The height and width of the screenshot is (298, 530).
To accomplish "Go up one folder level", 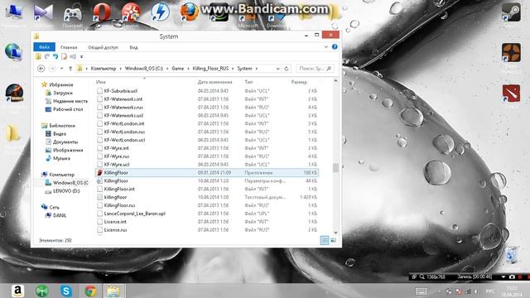I will pyautogui.click(x=70, y=69).
